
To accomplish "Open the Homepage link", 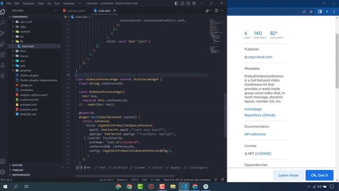I will (253, 109).
